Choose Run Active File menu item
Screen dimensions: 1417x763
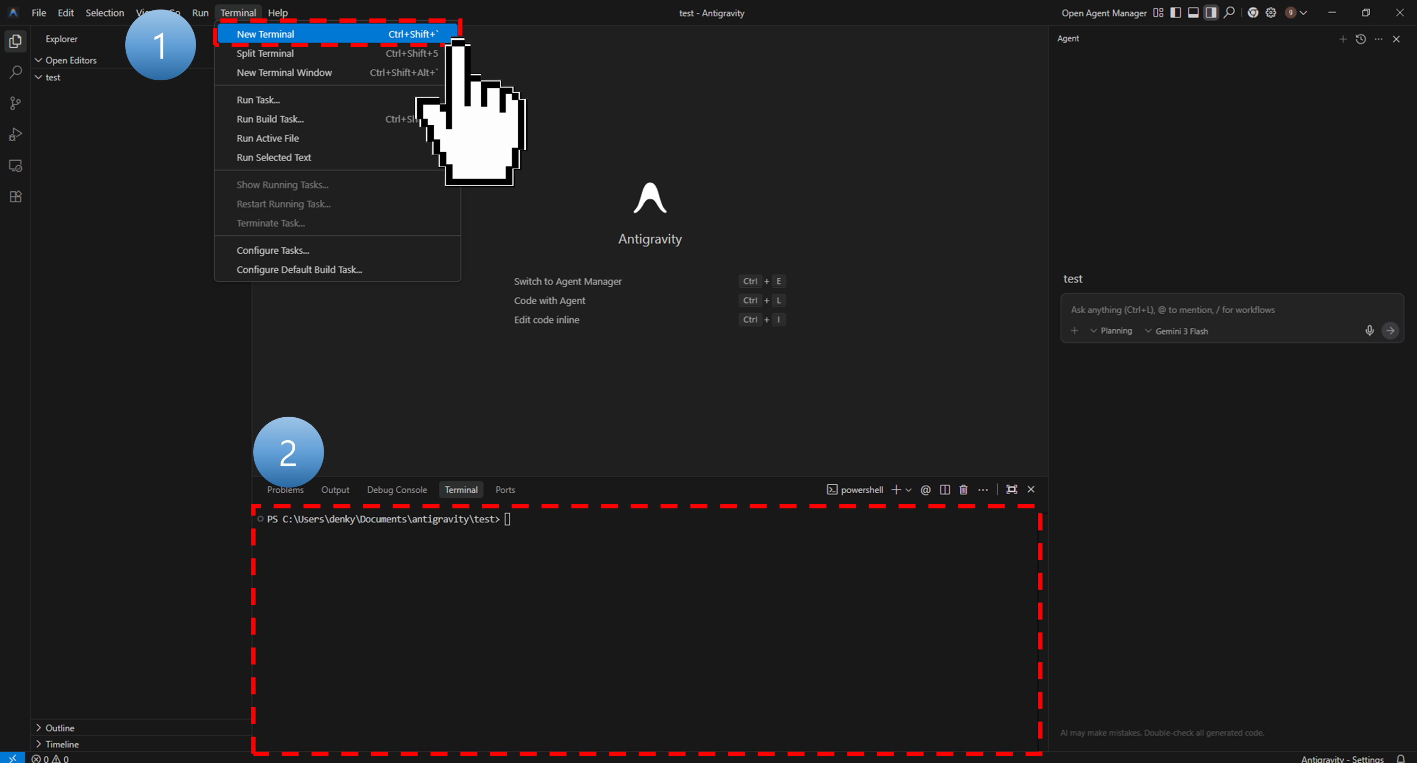point(337,138)
